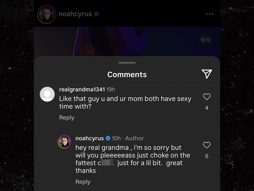Click the Comments panel title
Image resolution: width=254 pixels, height=191 pixels.
coord(127,75)
